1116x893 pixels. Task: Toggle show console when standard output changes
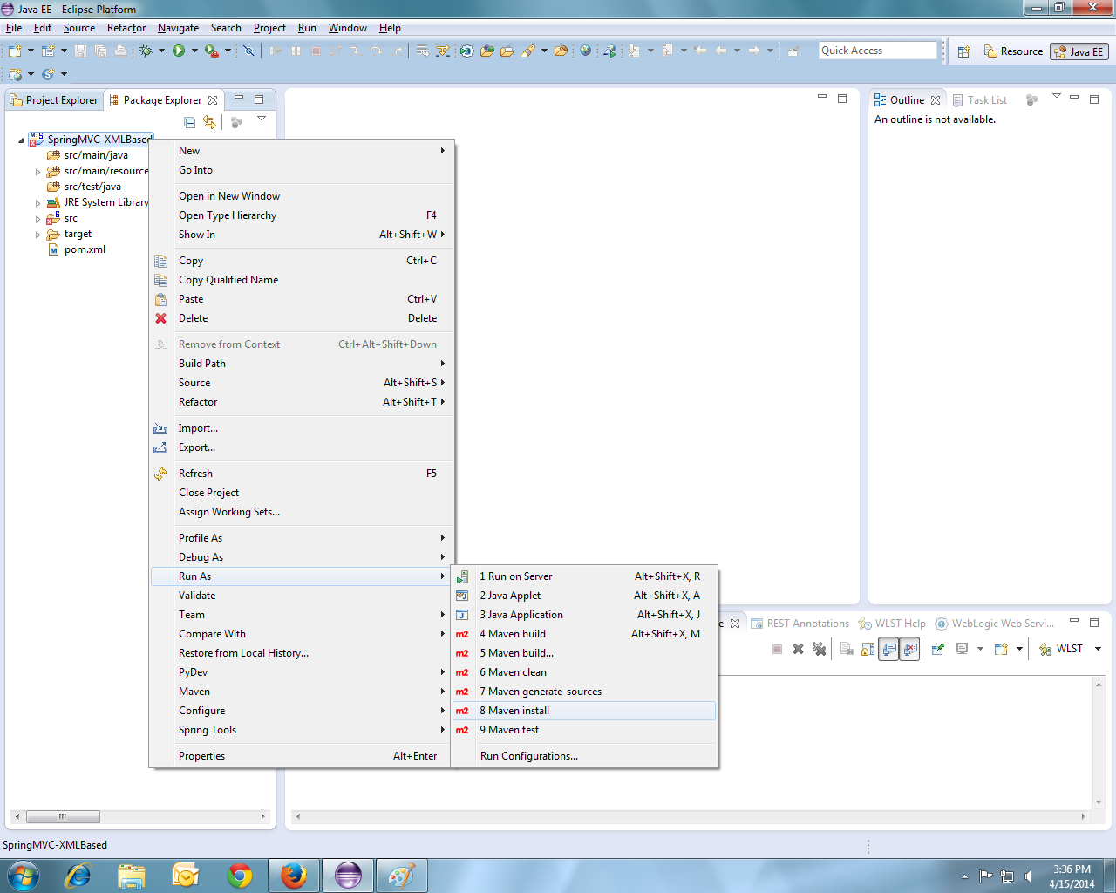pos(888,649)
